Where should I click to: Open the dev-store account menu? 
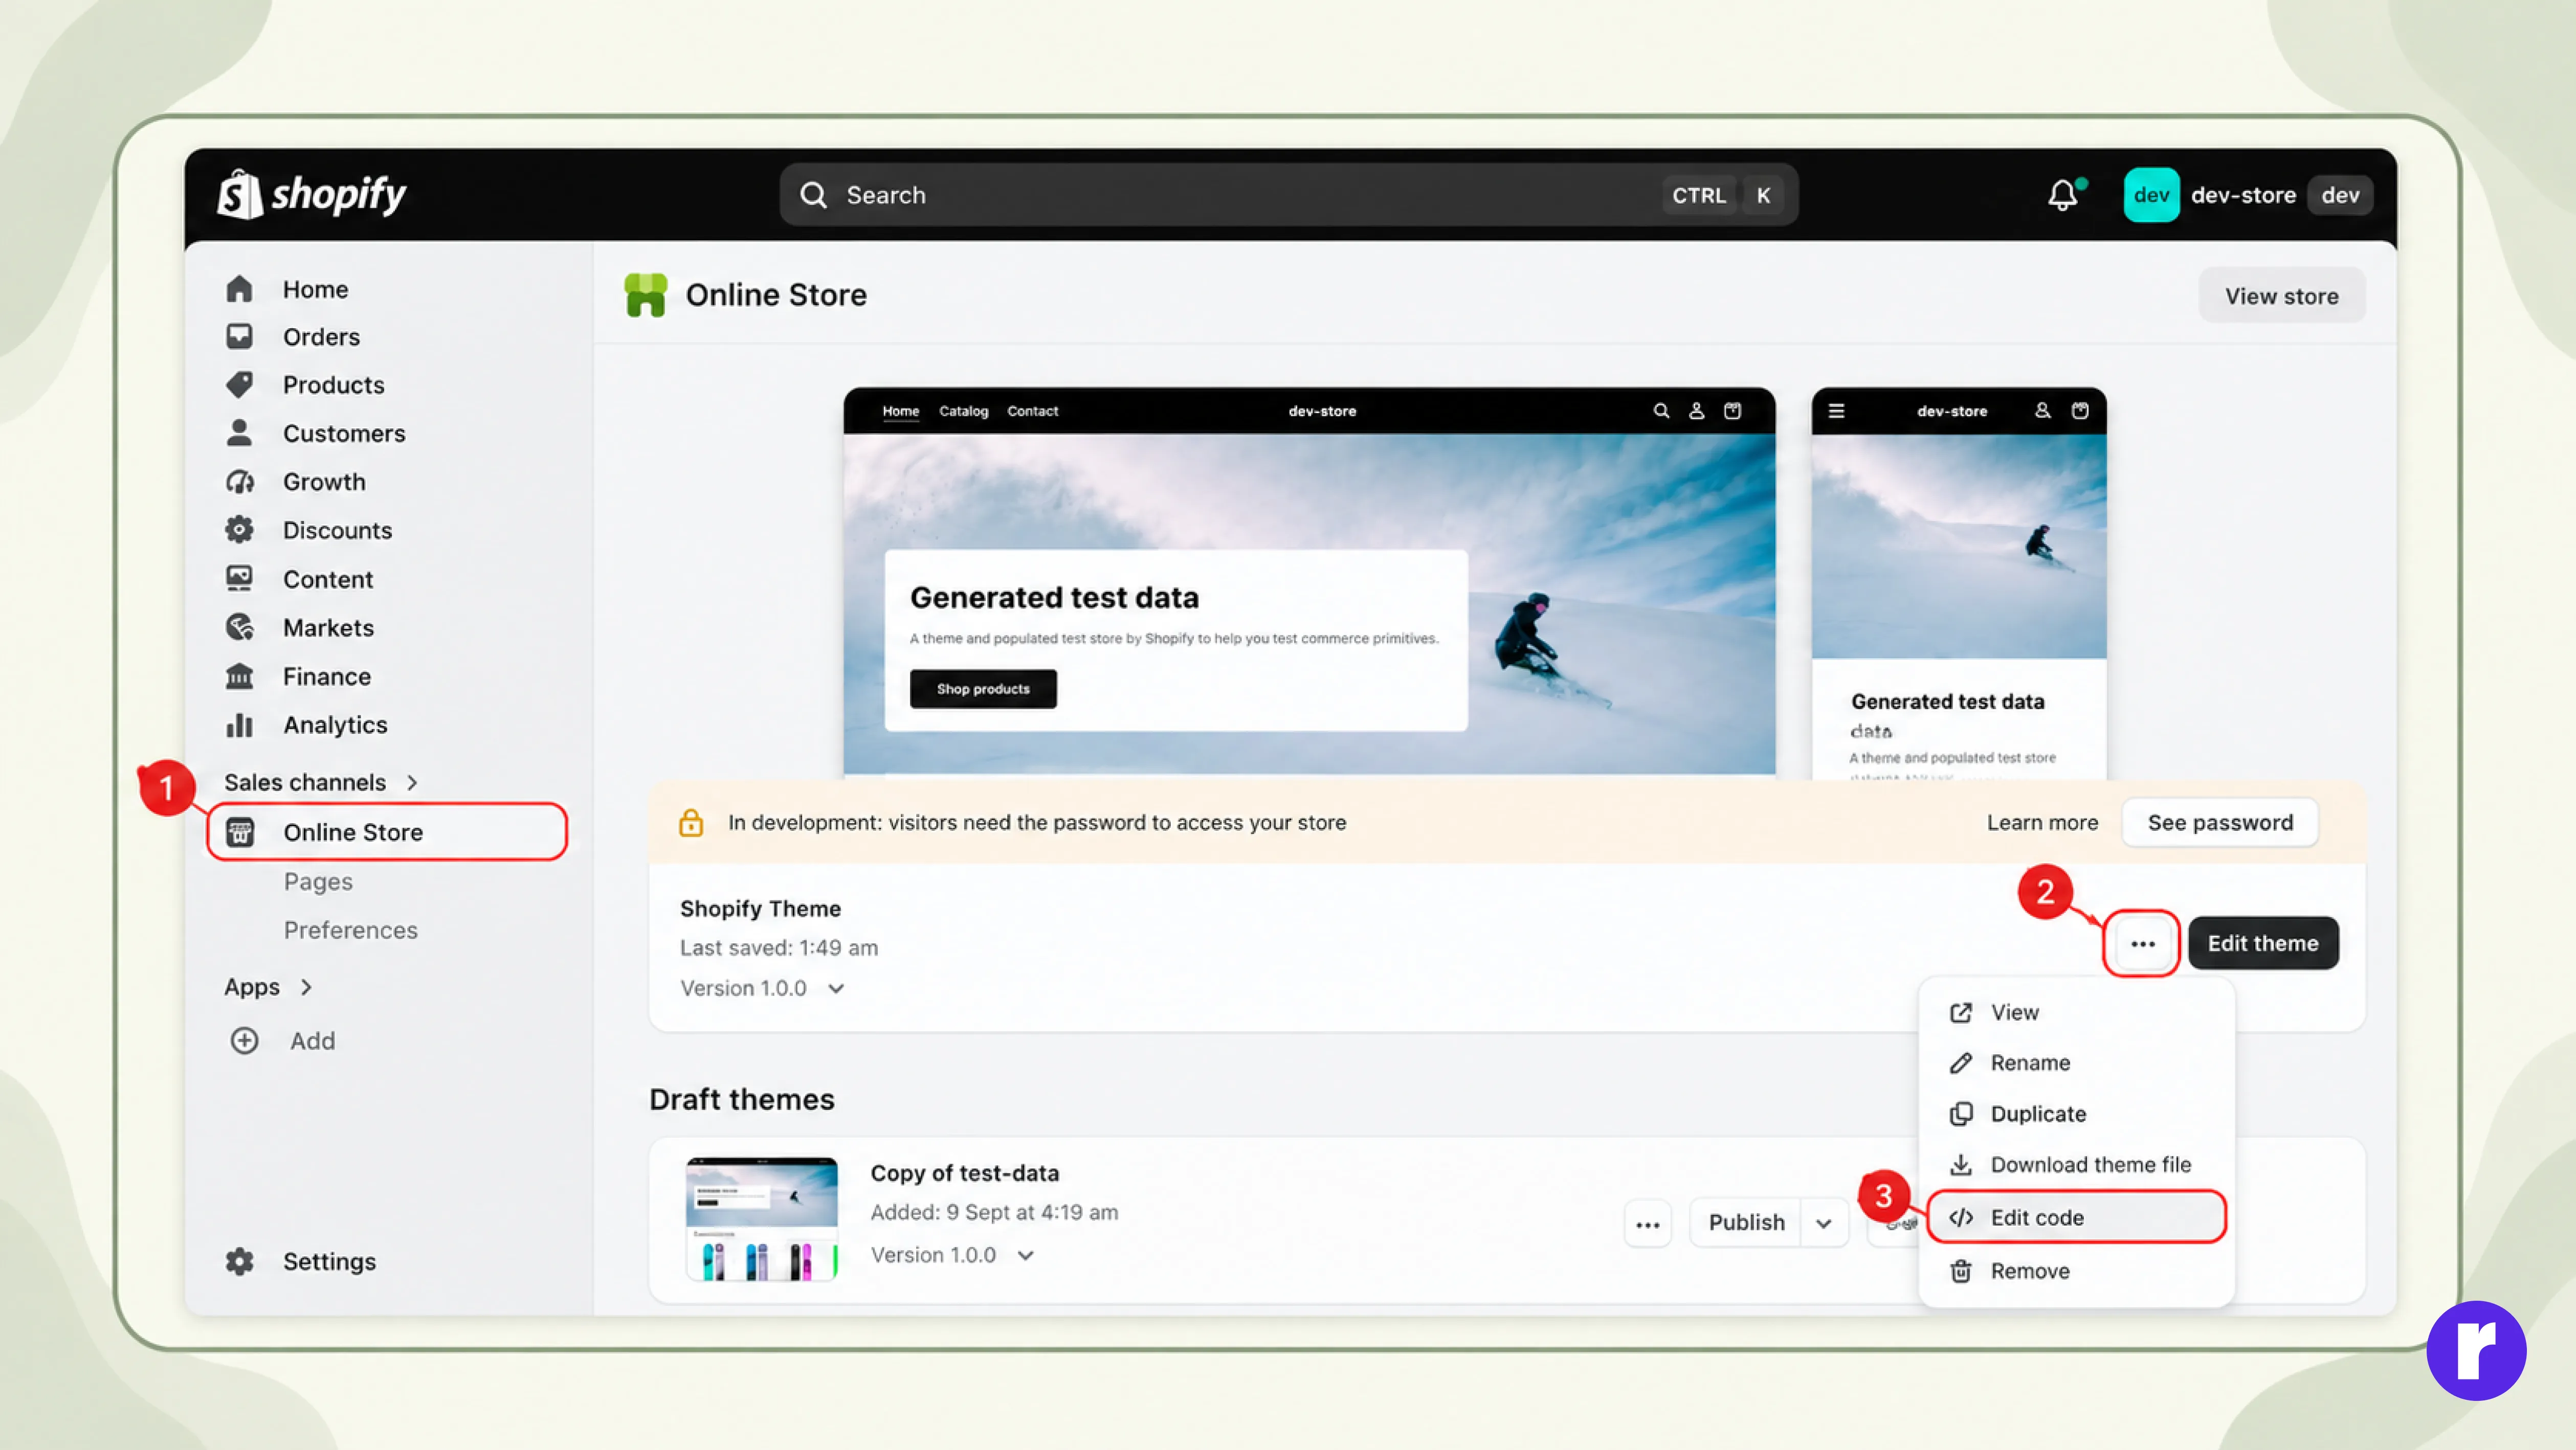pyautogui.click(x=2247, y=195)
